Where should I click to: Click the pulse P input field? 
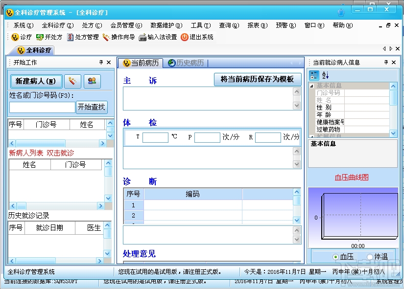[208, 137]
